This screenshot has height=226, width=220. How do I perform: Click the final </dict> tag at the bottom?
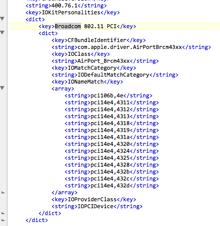click(37, 220)
